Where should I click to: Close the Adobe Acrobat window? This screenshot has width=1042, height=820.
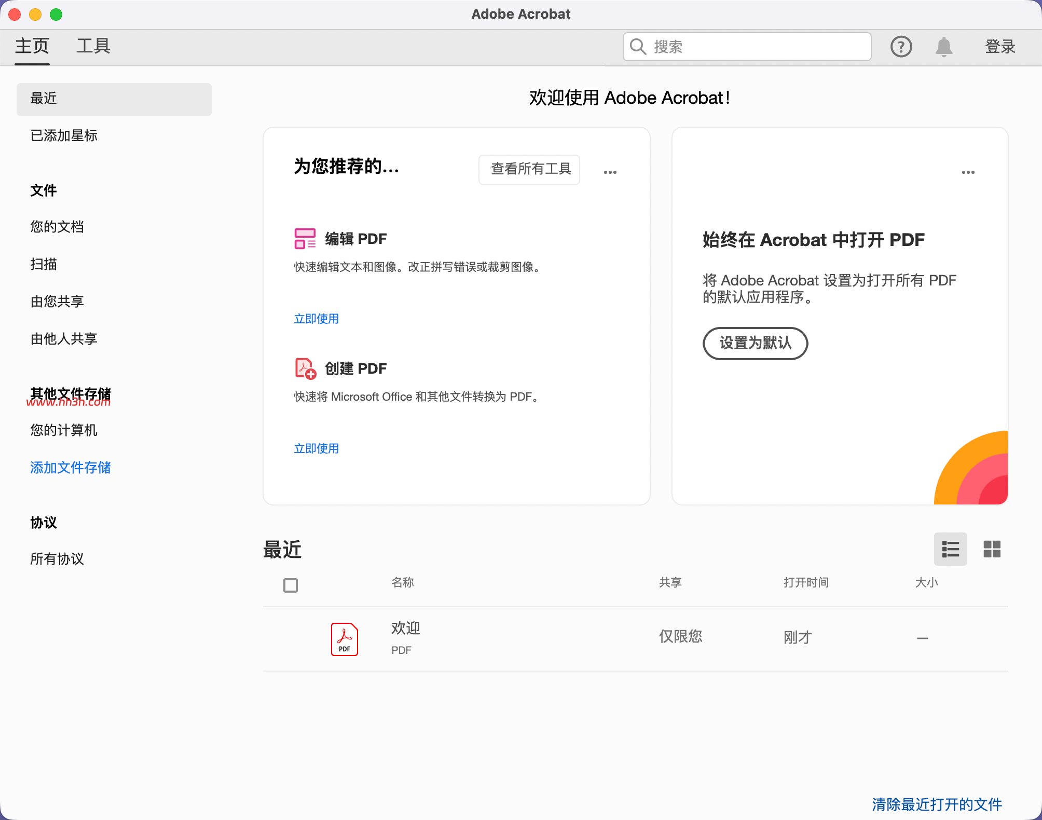[x=15, y=15]
